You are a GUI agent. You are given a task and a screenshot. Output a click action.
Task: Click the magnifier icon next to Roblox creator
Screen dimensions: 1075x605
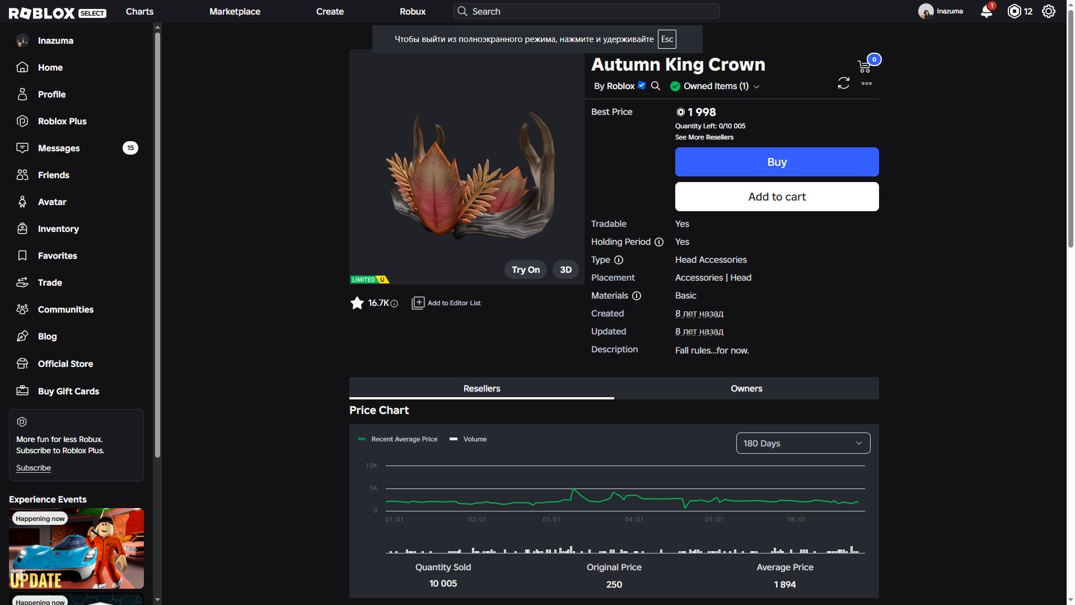point(656,86)
